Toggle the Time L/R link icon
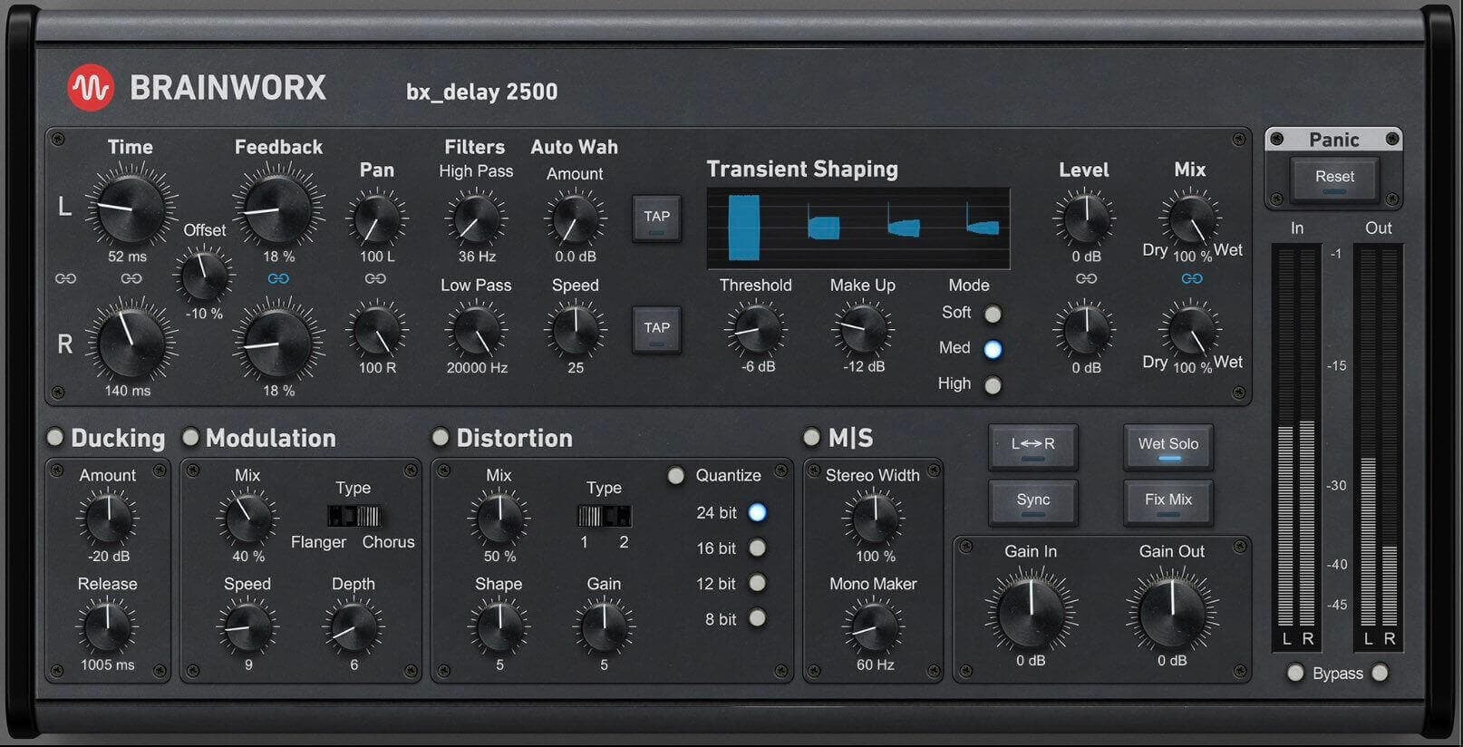Image resolution: width=1463 pixels, height=747 pixels. click(x=131, y=279)
